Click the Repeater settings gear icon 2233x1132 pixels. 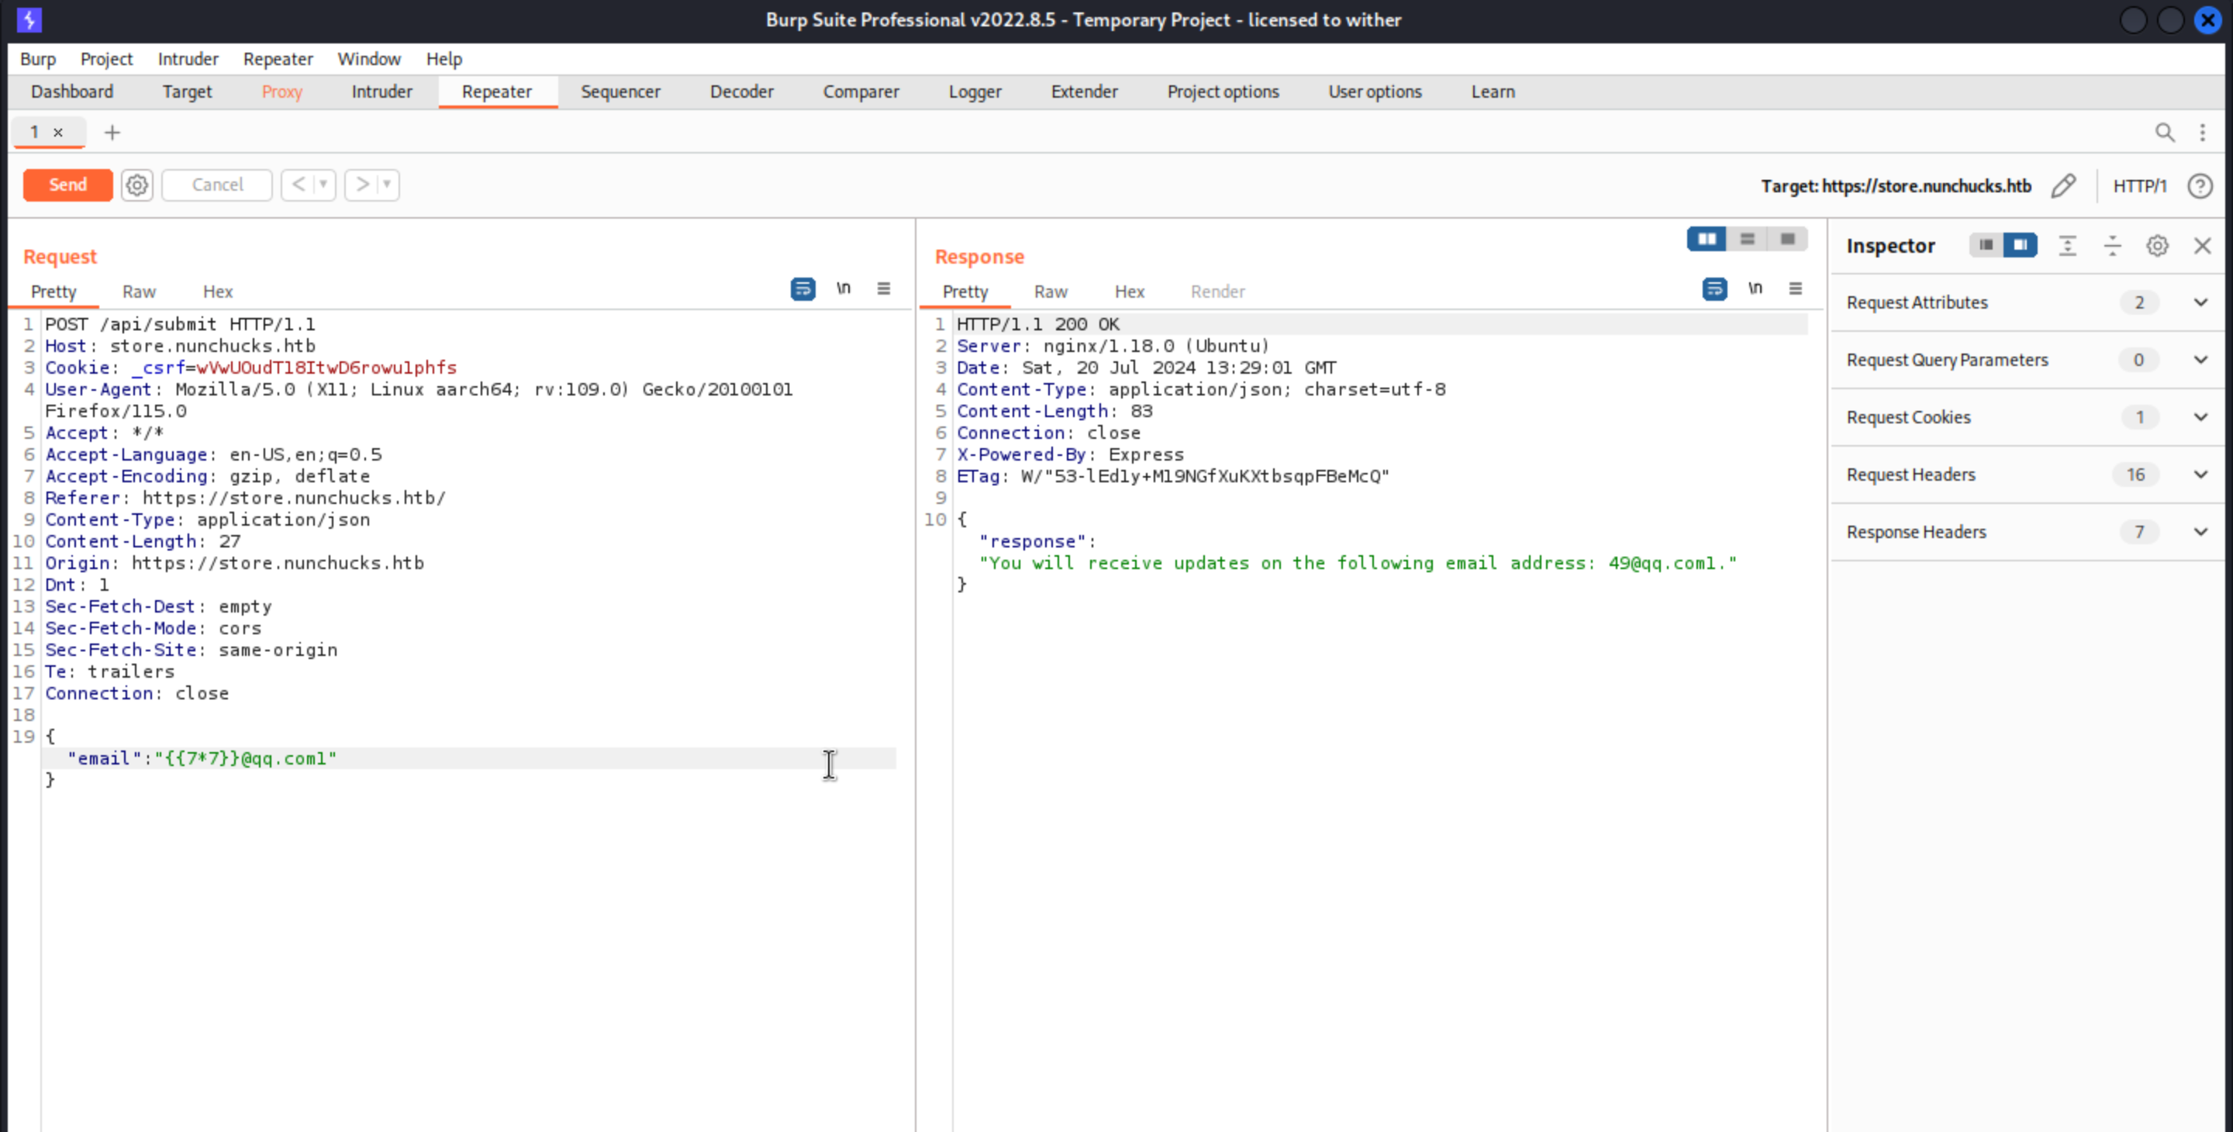[x=136, y=185]
